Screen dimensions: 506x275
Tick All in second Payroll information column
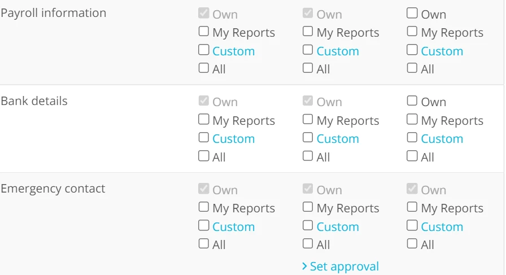point(308,68)
